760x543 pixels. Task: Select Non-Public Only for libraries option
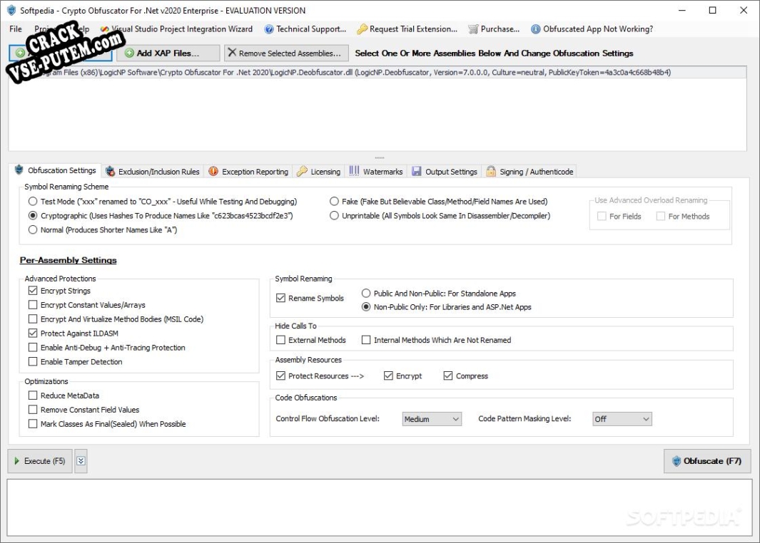(x=366, y=307)
